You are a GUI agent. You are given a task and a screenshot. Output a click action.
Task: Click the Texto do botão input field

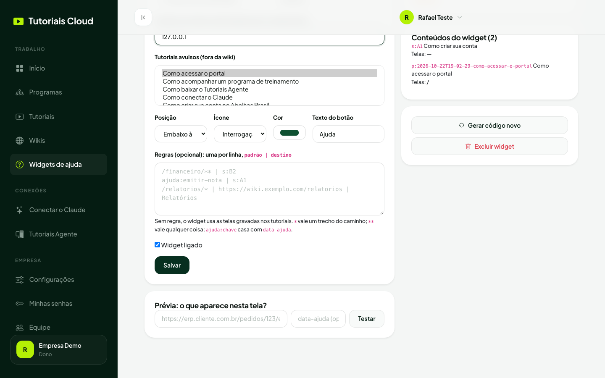(348, 134)
